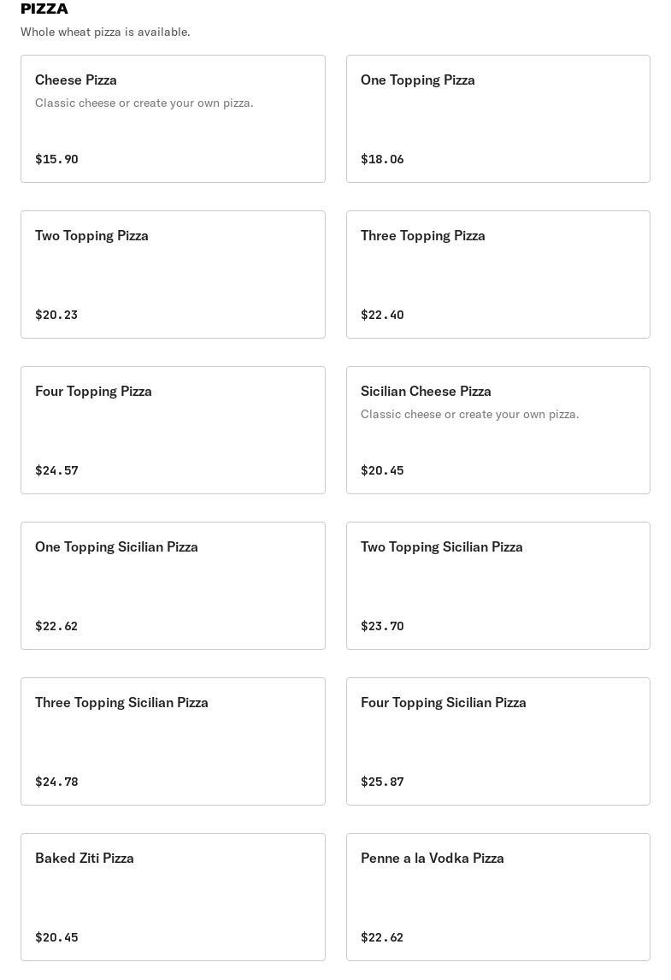Click the $24.57 Four Topping price

pyautogui.click(x=56, y=470)
